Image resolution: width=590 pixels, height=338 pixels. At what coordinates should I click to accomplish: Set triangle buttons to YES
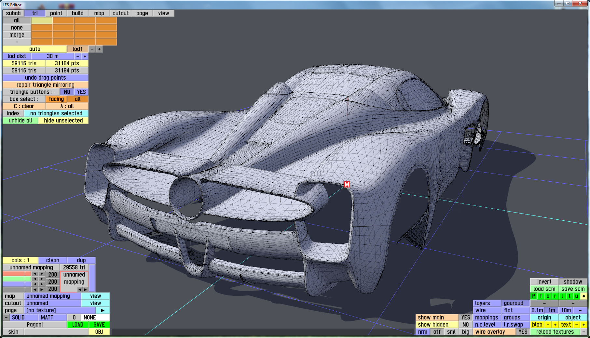point(81,92)
